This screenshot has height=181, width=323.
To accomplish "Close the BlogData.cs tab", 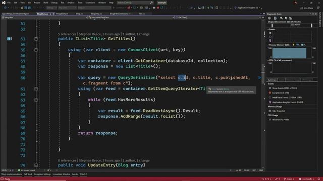I will pyautogui.click(x=53, y=14).
